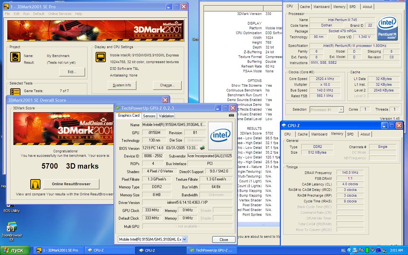The width and height of the screenshot is (408, 255).
Task: Open the File menu in 3DMark2001
Action: point(7,14)
